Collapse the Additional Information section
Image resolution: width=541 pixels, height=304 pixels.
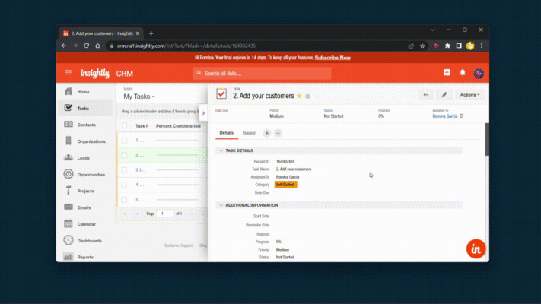pyautogui.click(x=221, y=205)
